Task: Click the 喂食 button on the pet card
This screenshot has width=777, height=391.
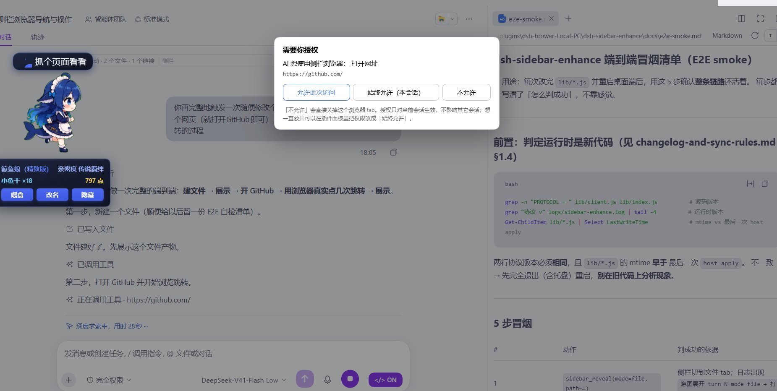Action: (x=17, y=195)
